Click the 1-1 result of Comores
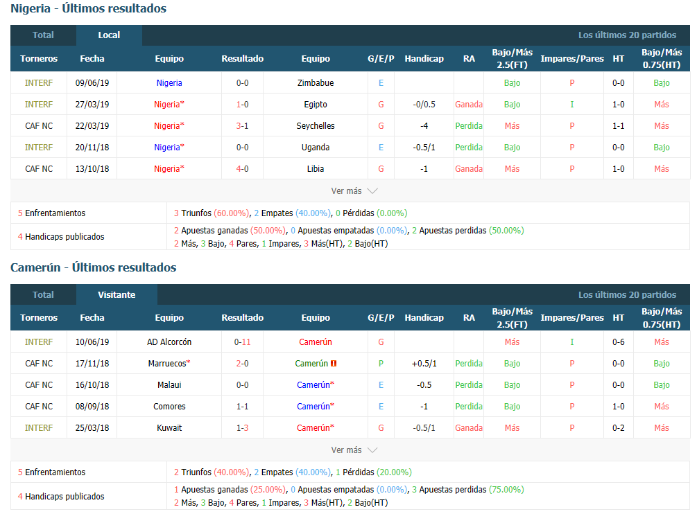This screenshot has width=697, height=514. [242, 407]
